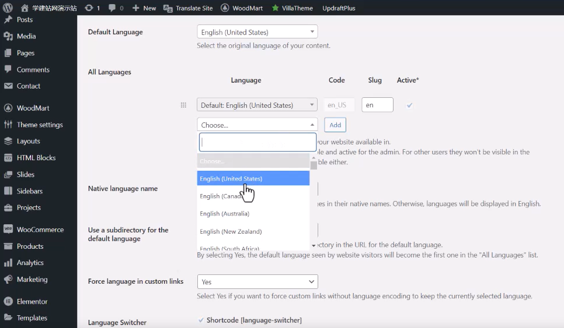This screenshot has height=328, width=564.
Task: Click the Add language button
Action: click(x=335, y=125)
